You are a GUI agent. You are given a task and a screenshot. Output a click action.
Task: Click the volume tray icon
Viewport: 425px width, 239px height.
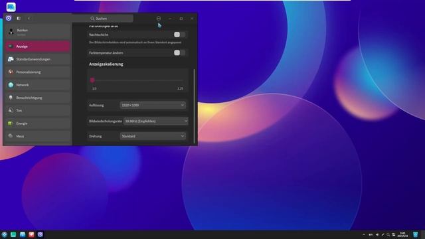pyautogui.click(x=377, y=234)
